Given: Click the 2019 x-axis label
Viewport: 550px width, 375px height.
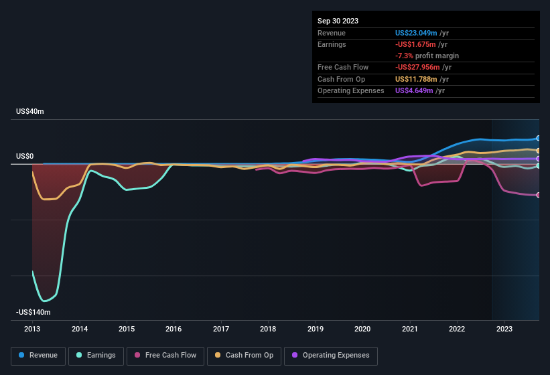Looking at the screenshot, I should point(316,329).
